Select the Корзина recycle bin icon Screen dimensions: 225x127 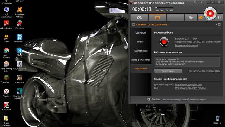click(x=217, y=120)
